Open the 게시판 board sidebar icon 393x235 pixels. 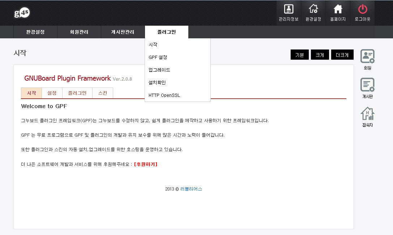click(367, 88)
